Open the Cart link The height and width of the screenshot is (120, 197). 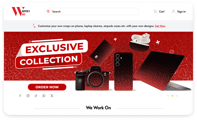pos(162,11)
